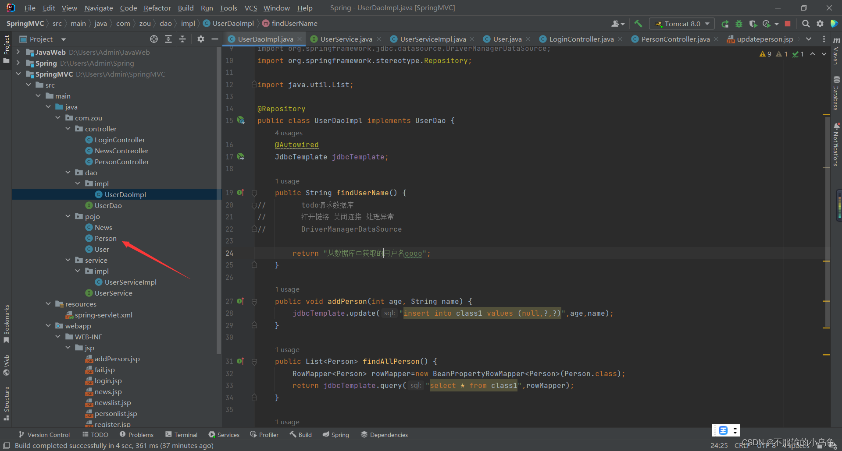Run the Tomcat 8.0 configuration
This screenshot has height=451, width=842.
pyautogui.click(x=725, y=23)
